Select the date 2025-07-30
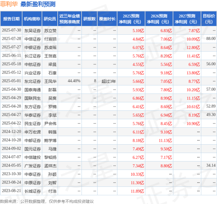The image size is (217, 204). point(11,30)
